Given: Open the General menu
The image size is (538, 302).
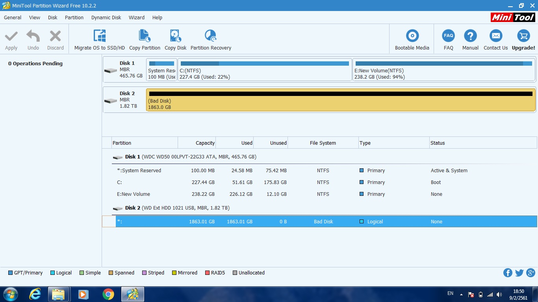Looking at the screenshot, I should [13, 18].
